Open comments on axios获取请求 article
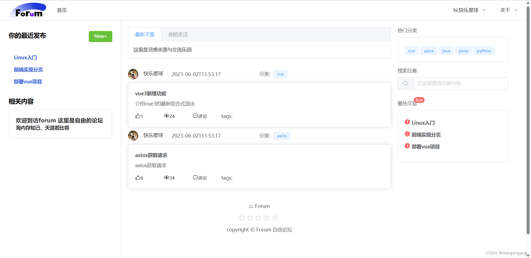This screenshot has height=258, width=531. [200, 178]
